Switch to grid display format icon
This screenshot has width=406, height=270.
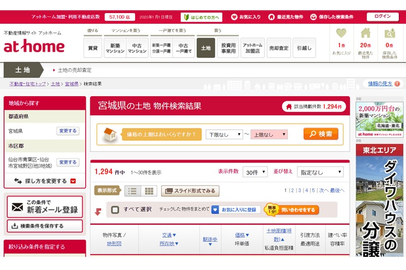pyautogui.click(x=149, y=191)
